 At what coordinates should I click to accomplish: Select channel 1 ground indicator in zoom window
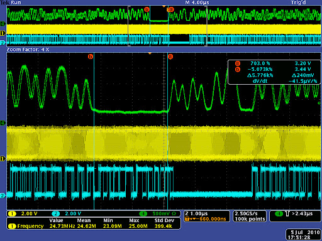[x=3, y=159]
